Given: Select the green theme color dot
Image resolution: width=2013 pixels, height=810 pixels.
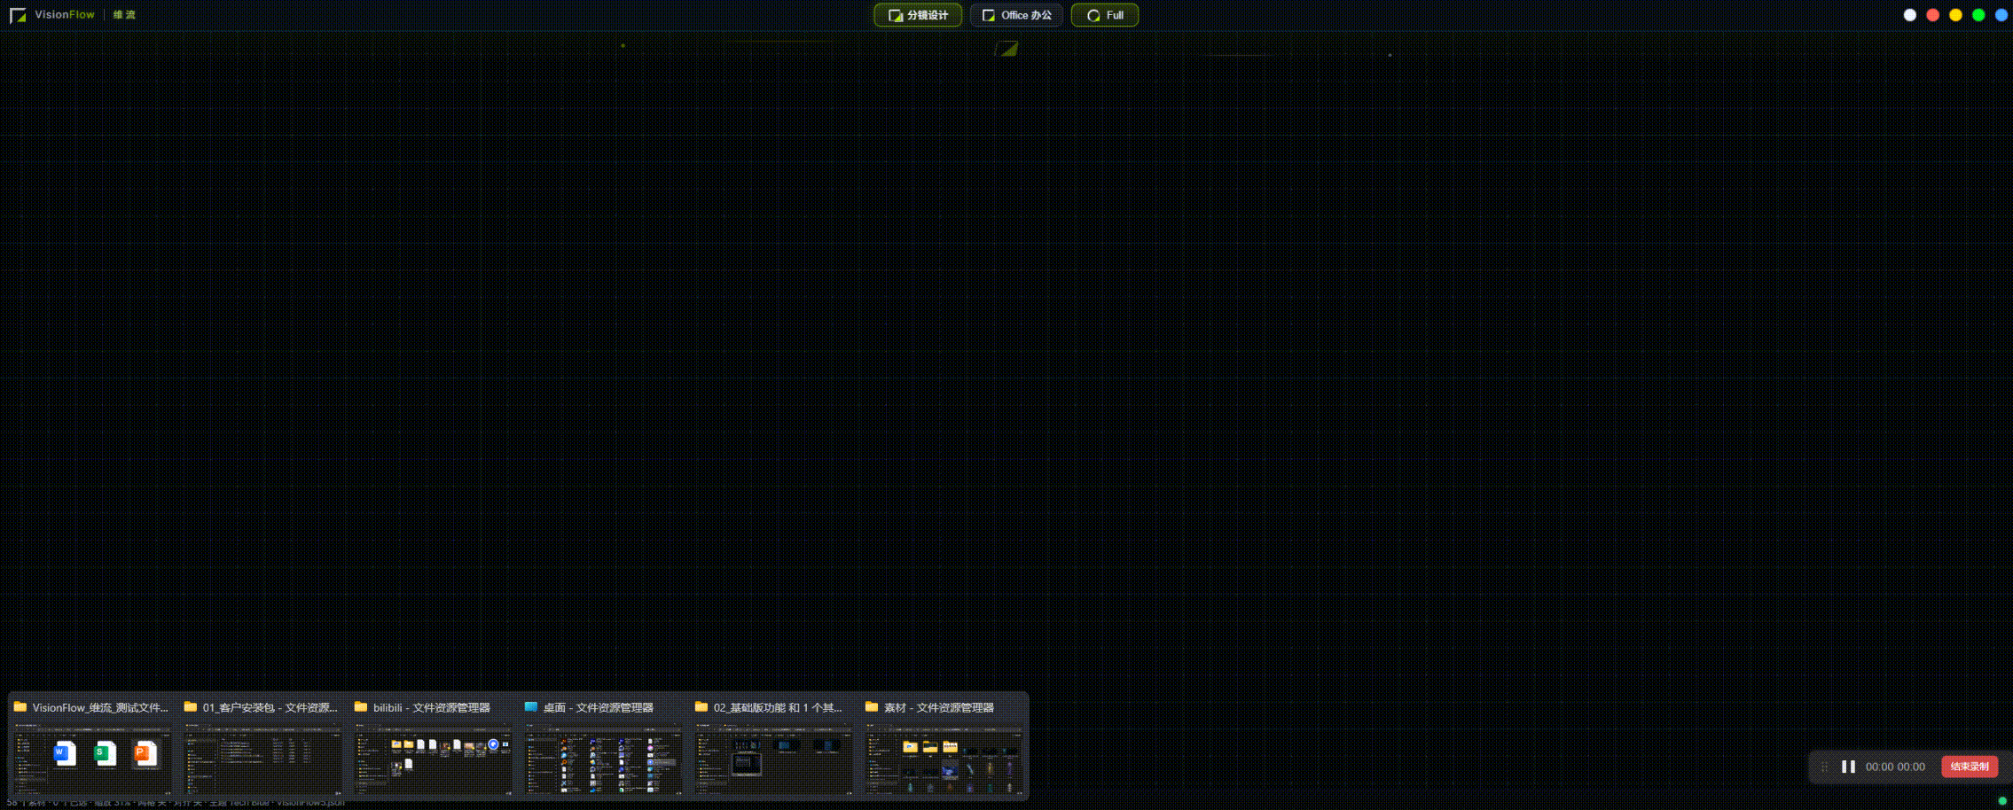Looking at the screenshot, I should click(1978, 15).
